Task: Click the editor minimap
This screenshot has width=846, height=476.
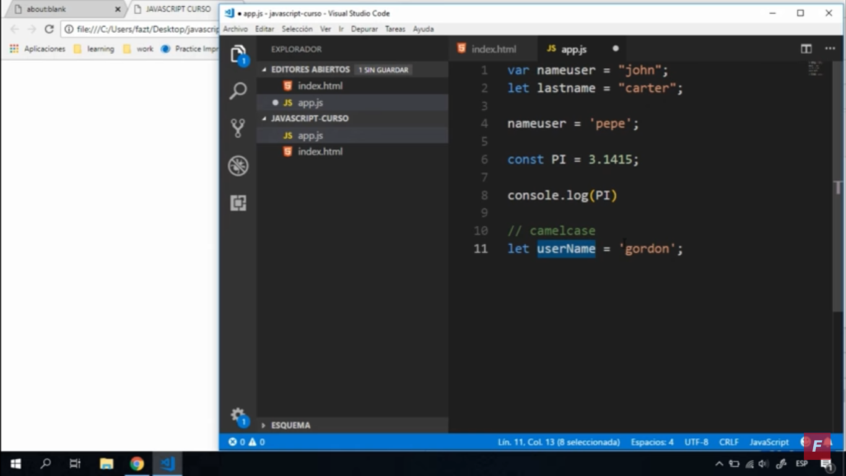Action: 816,68
